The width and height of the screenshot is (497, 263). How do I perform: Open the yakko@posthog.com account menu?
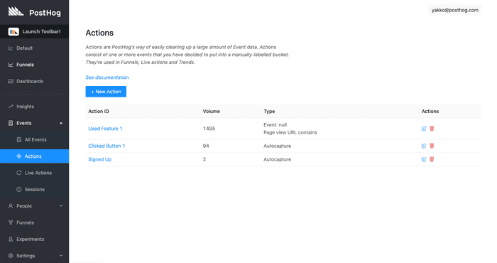click(x=455, y=10)
